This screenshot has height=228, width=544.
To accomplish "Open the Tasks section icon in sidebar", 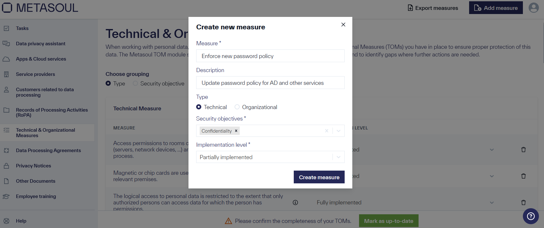I will click(7, 28).
